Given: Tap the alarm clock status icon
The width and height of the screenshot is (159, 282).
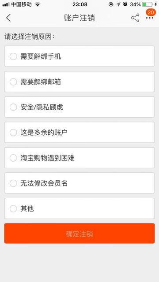Looking at the screenshot, I should point(125,4).
